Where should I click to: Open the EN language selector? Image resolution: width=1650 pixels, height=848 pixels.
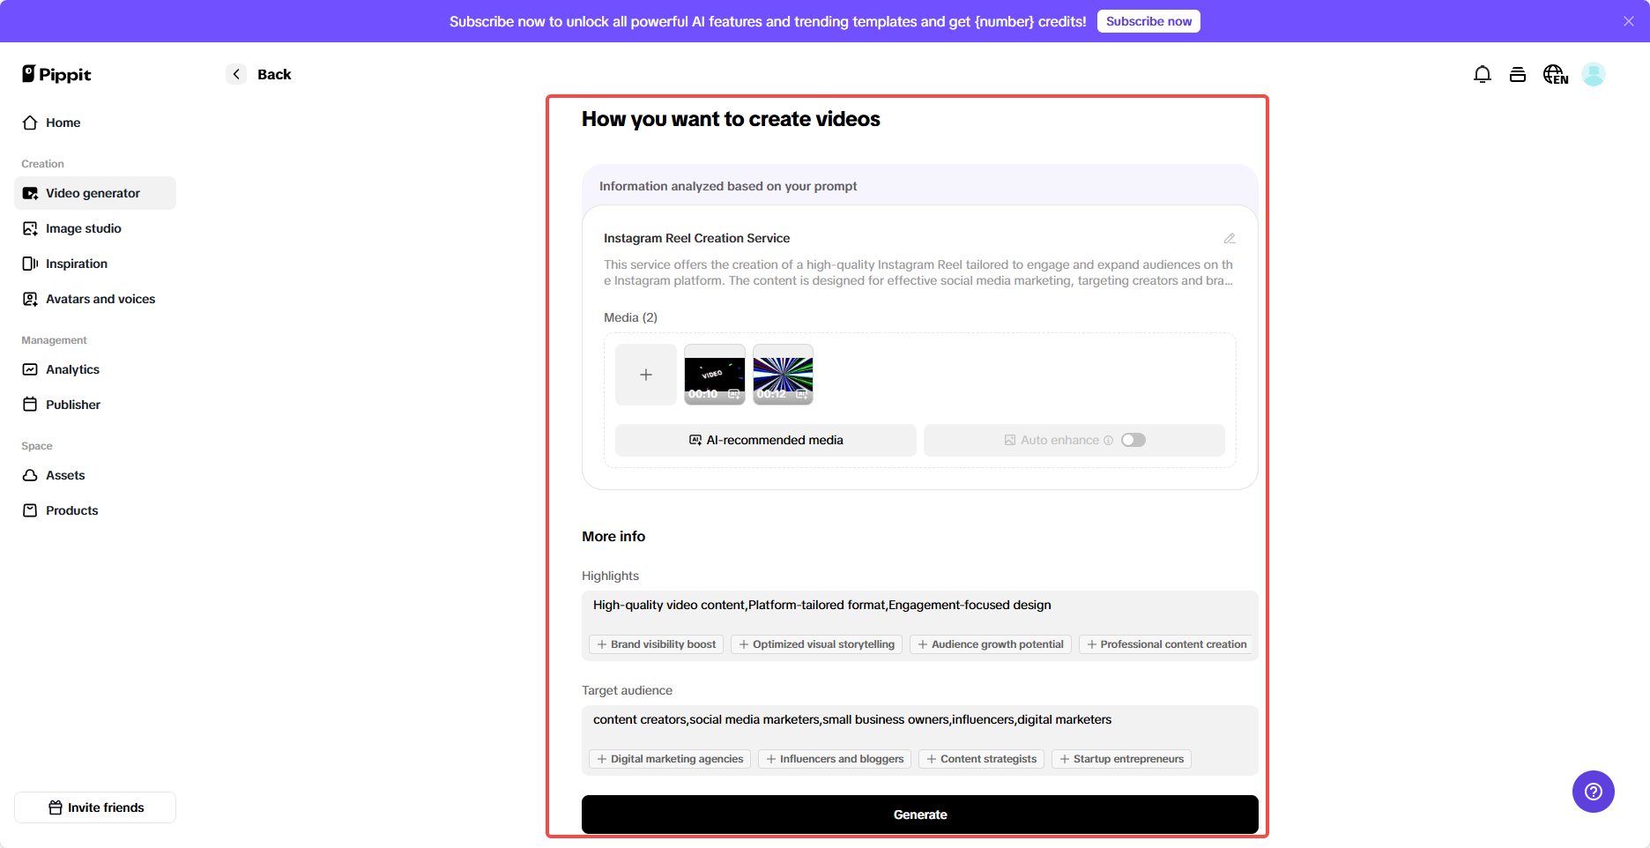click(x=1555, y=74)
